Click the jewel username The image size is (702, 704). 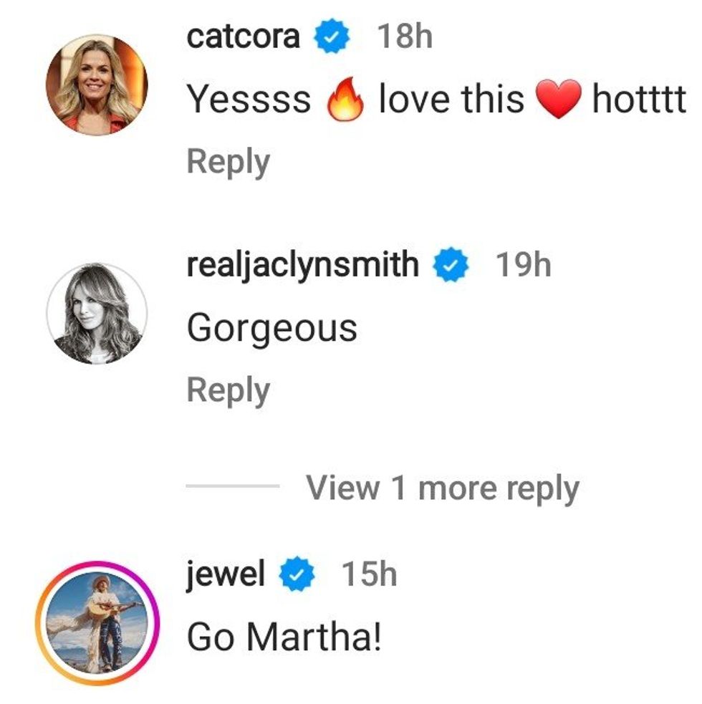pyautogui.click(x=225, y=574)
